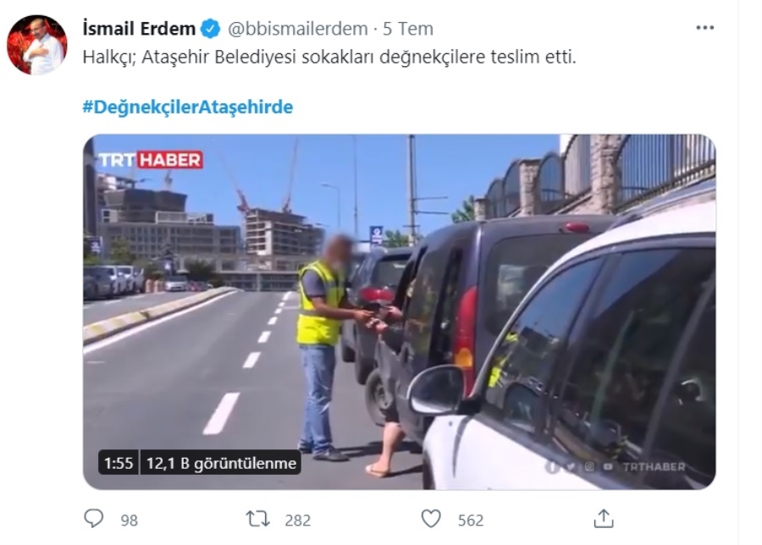Open the share upload icon
Screen dimensions: 762x545
coord(604,518)
